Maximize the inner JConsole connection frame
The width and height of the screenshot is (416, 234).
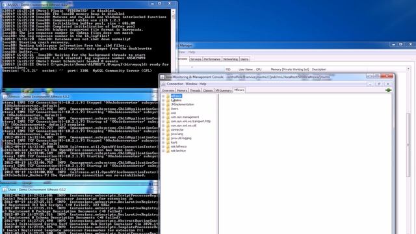(379, 84)
